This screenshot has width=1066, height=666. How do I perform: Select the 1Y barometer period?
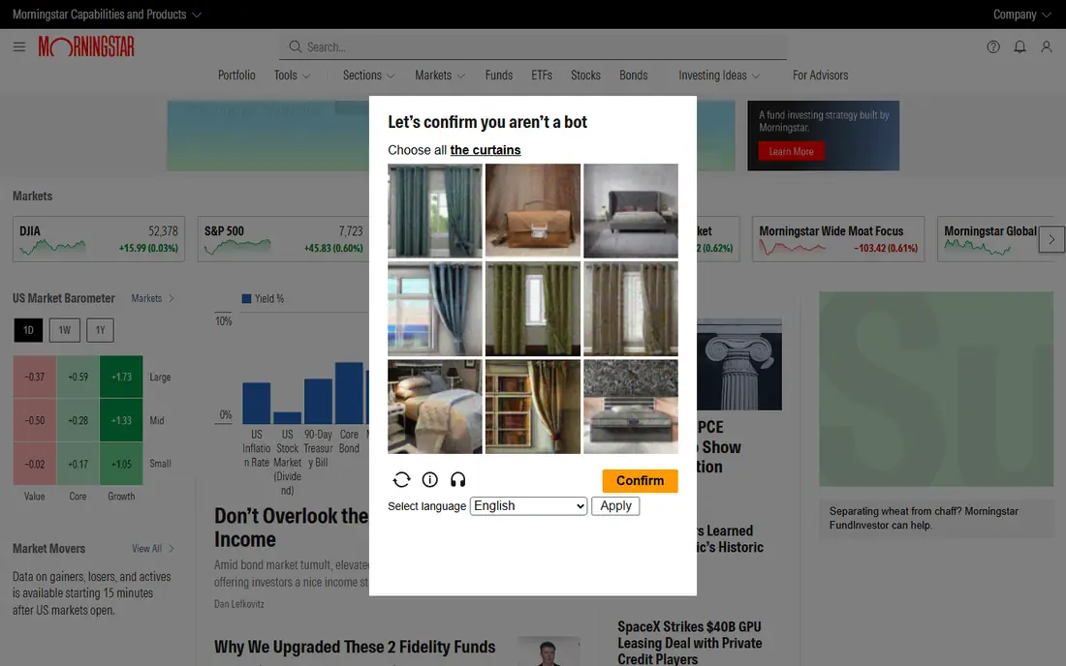tap(100, 330)
